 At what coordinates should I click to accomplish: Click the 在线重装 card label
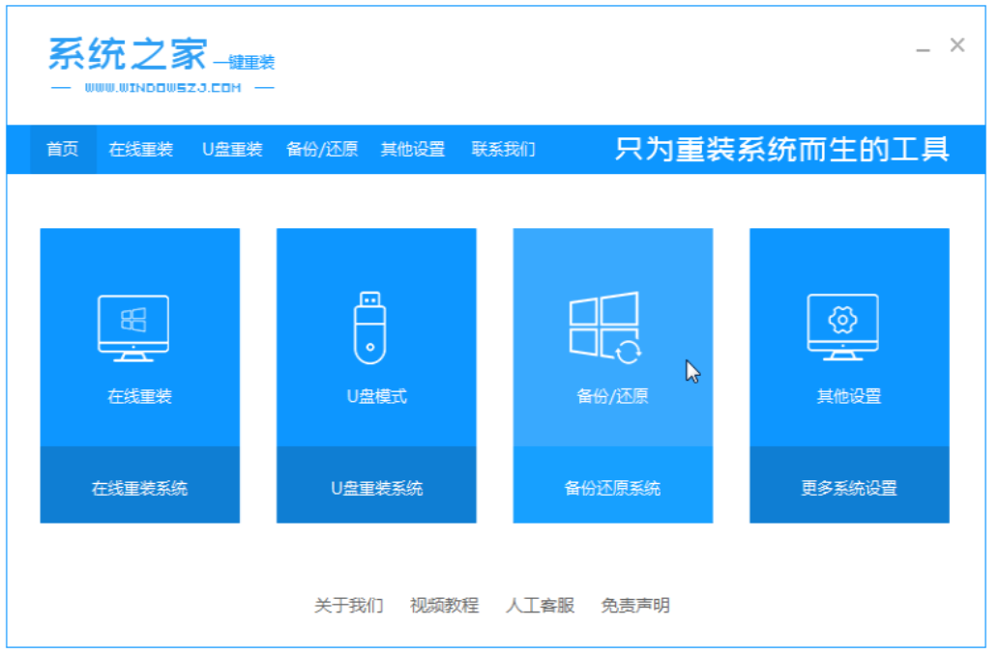click(140, 396)
